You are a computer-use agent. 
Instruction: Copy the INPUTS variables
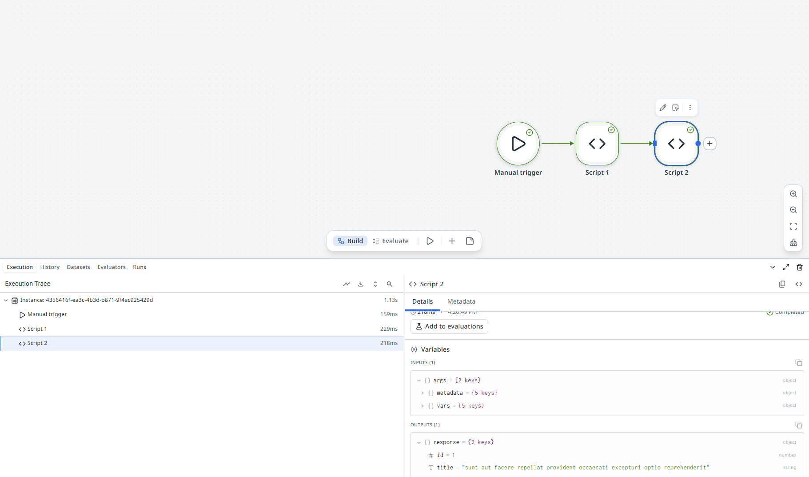799,363
